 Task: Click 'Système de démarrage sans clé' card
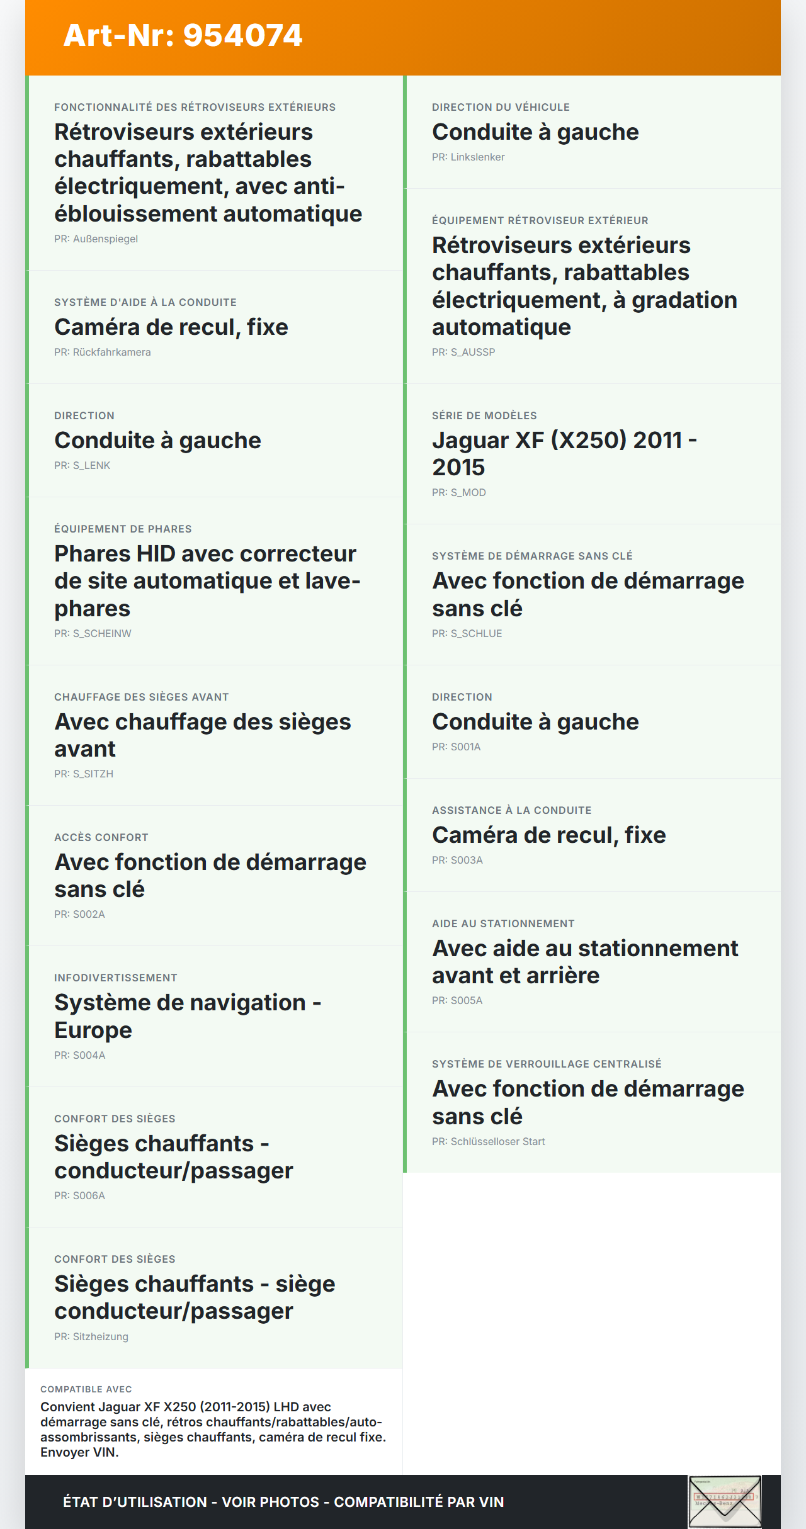[x=592, y=594]
